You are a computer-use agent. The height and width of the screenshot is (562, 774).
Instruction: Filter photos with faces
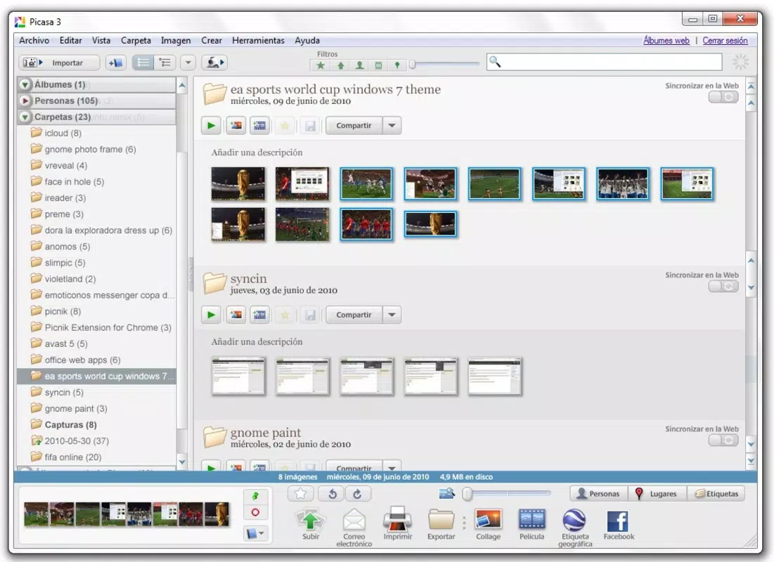coord(360,65)
